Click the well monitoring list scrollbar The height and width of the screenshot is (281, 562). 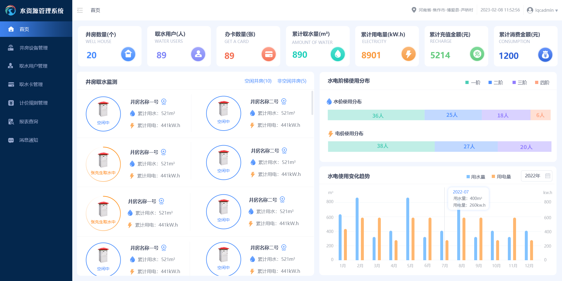tap(312, 103)
